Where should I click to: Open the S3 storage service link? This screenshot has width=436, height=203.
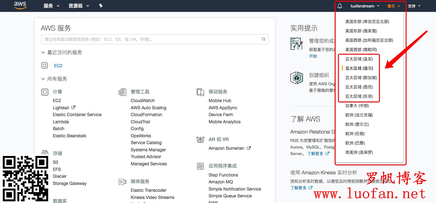(55, 162)
